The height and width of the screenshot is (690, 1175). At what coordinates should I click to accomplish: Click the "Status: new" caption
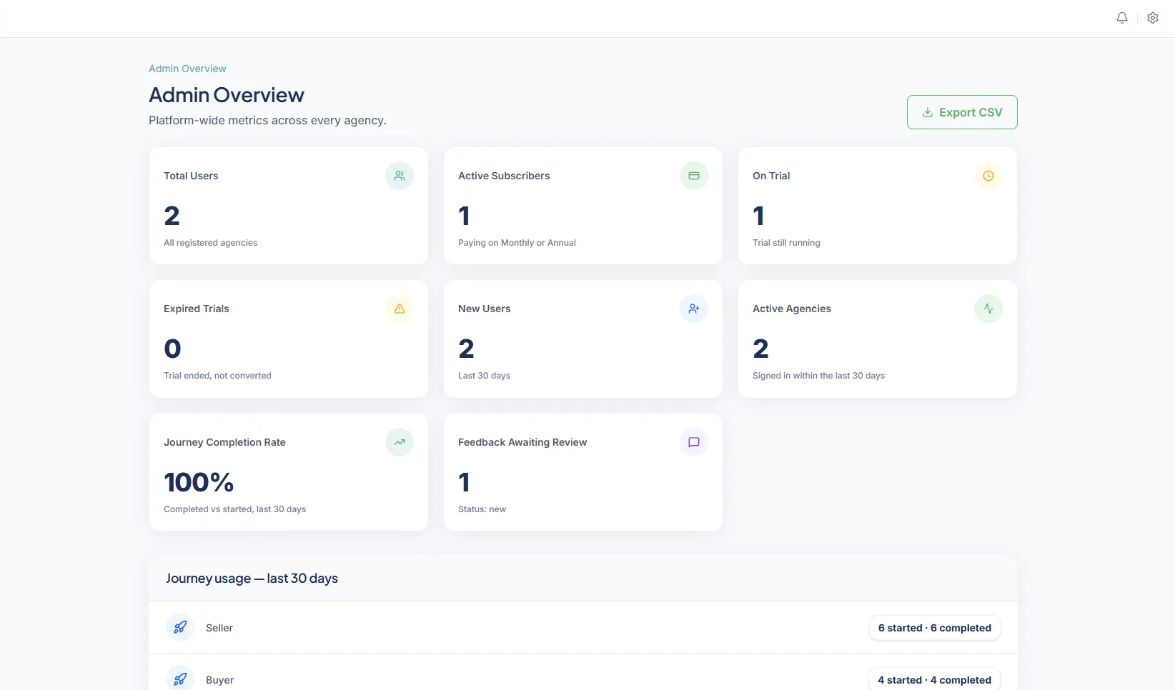(482, 509)
